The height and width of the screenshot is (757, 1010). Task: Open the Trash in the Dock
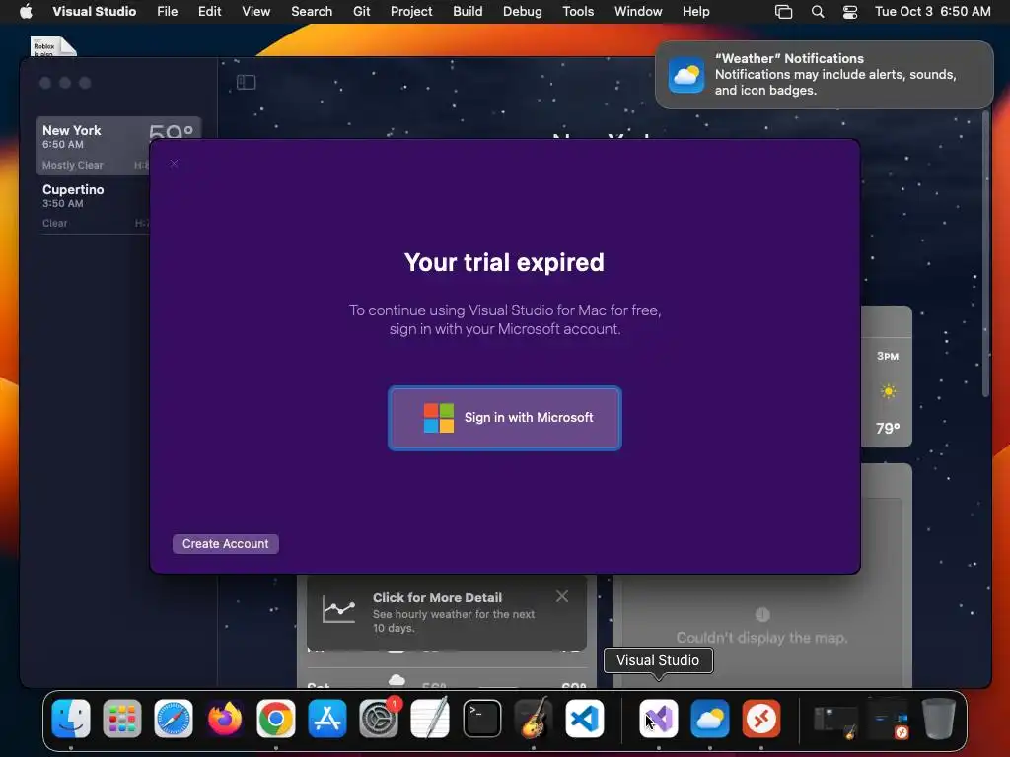[939, 719]
